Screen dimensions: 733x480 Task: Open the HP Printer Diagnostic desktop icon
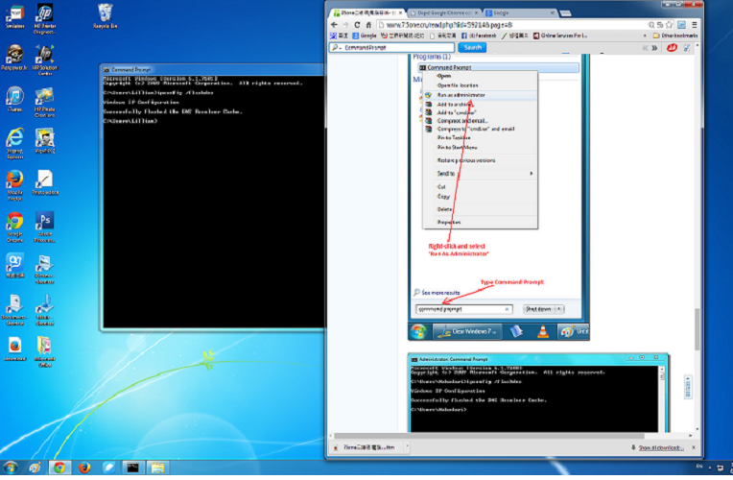pos(44,18)
